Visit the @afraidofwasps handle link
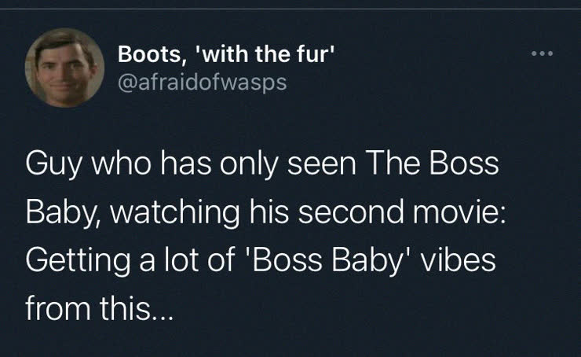This screenshot has height=357, width=581. [203, 82]
